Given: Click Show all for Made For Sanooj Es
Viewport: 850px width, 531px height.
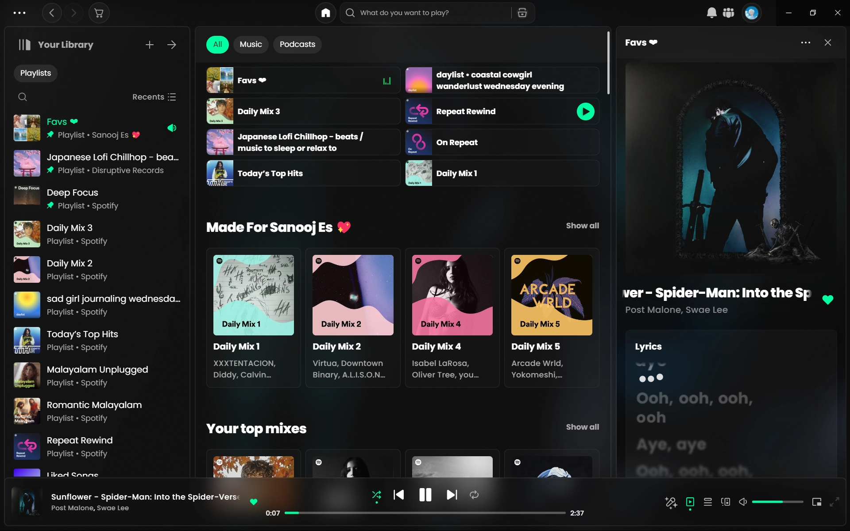Looking at the screenshot, I should tap(582, 226).
